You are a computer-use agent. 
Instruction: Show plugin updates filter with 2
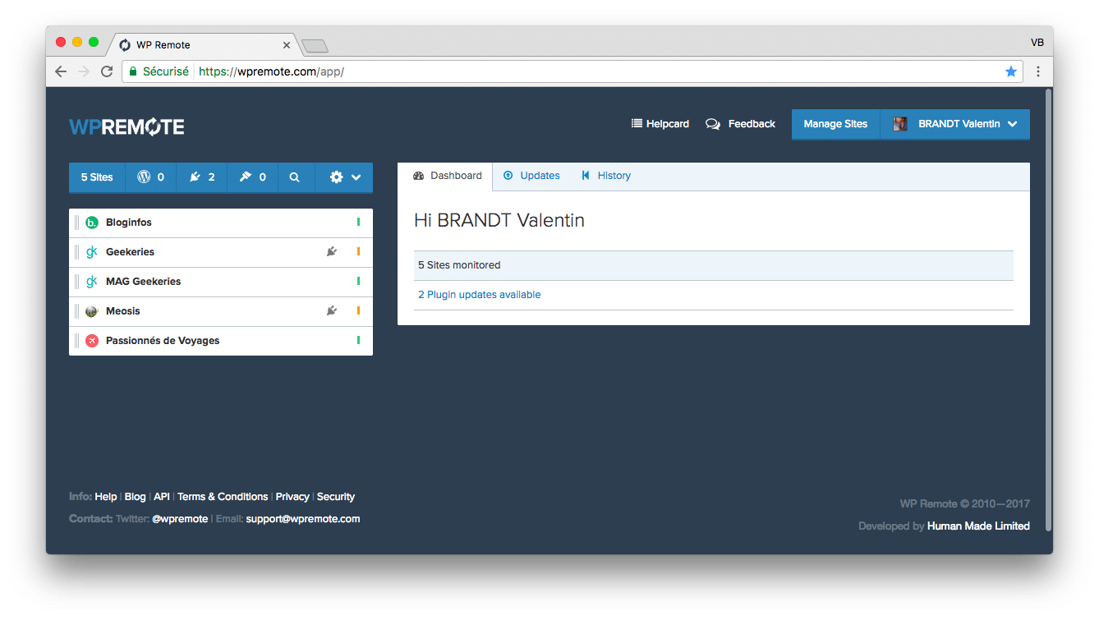[202, 177]
